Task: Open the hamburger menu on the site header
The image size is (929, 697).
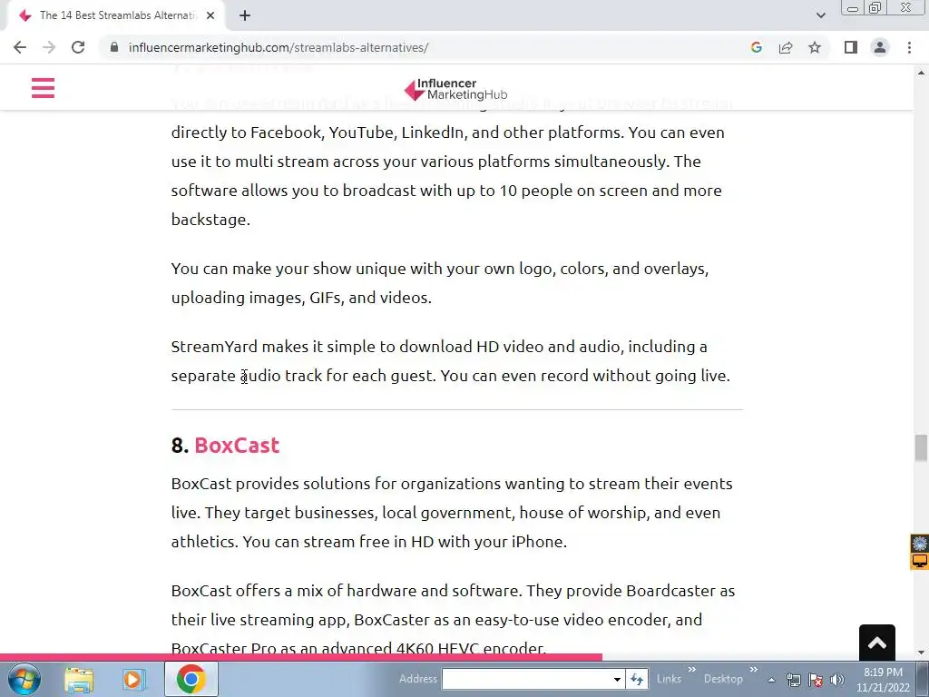Action: 43,88
